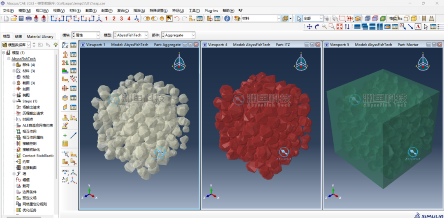Click the Create text annotation A icon
444x218 pixels.
pos(418,27)
